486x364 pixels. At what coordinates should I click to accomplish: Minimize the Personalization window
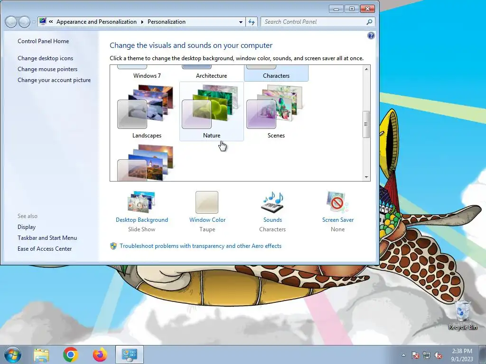tap(336, 9)
